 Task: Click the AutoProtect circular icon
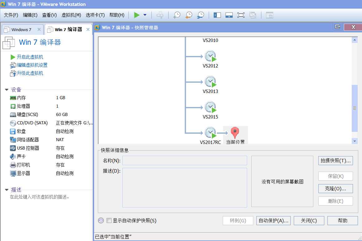click(x=101, y=220)
